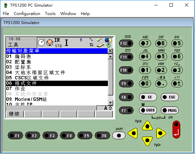Click the number 8 key
195x154 pixels.
[161, 43]
